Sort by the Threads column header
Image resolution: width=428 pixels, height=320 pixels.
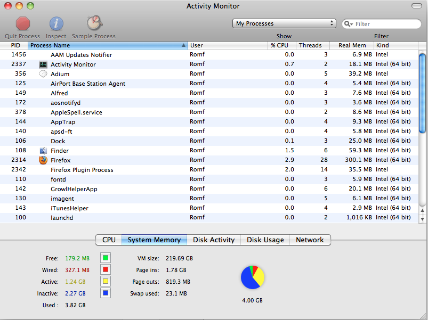[x=313, y=45]
